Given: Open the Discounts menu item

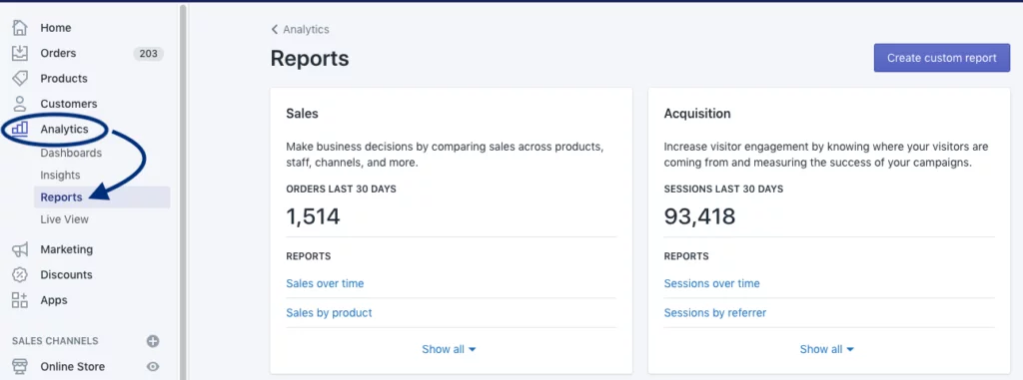Looking at the screenshot, I should pos(66,274).
